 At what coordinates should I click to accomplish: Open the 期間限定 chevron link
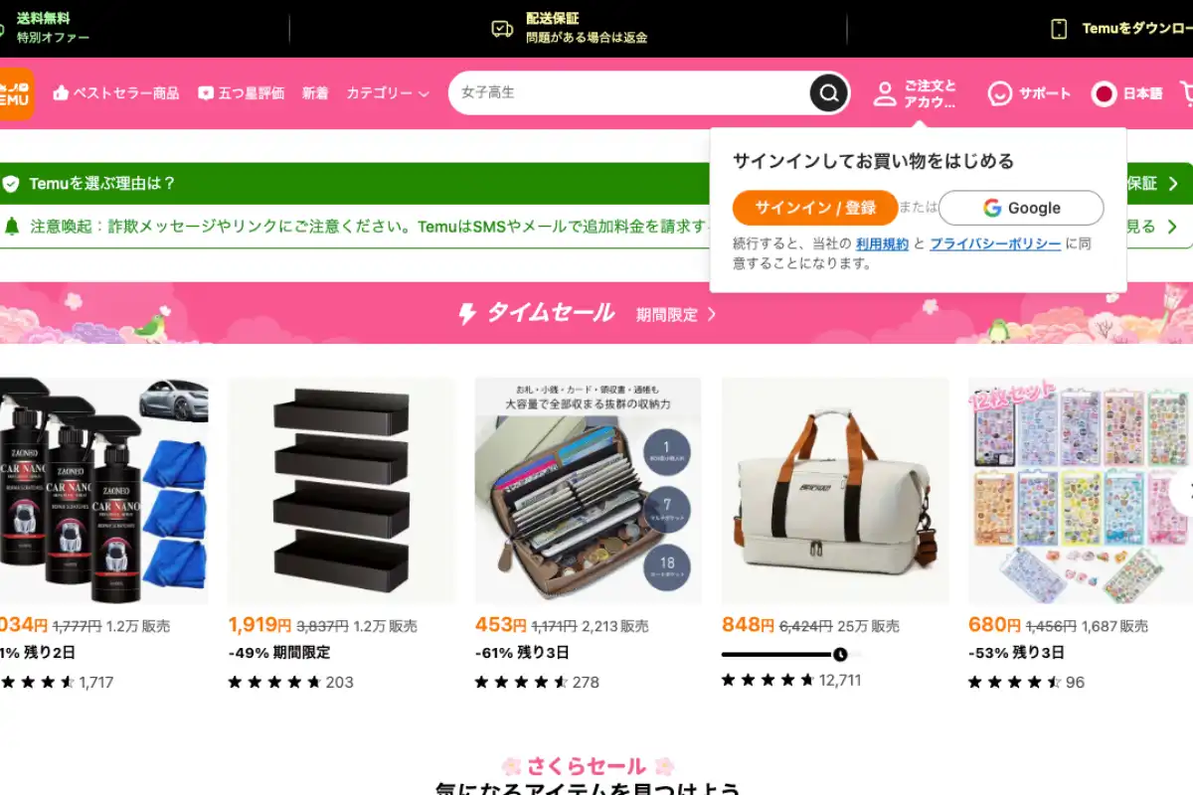(x=676, y=314)
